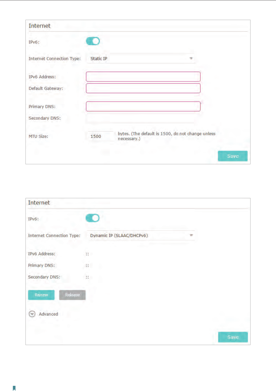The height and width of the screenshot is (391, 276).
Task: Click the Secondary DNS input field
Action: [140, 118]
